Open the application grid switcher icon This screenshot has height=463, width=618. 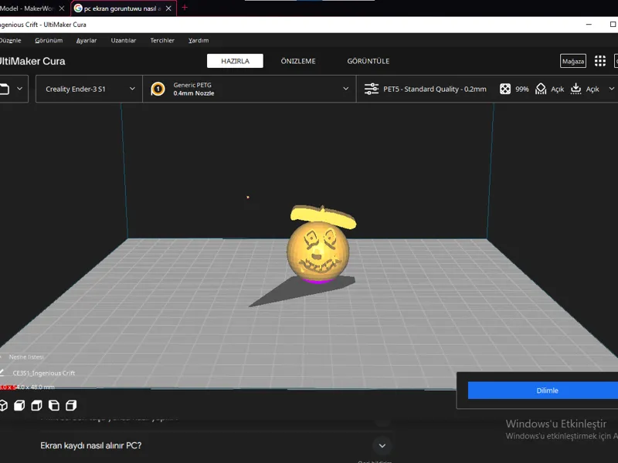pyautogui.click(x=600, y=61)
